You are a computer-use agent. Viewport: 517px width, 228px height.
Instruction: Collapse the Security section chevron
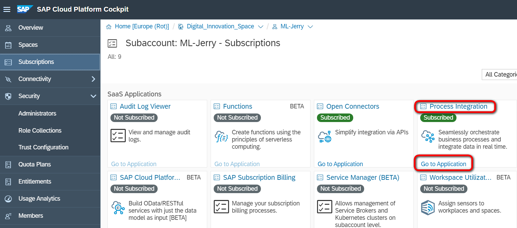point(93,96)
